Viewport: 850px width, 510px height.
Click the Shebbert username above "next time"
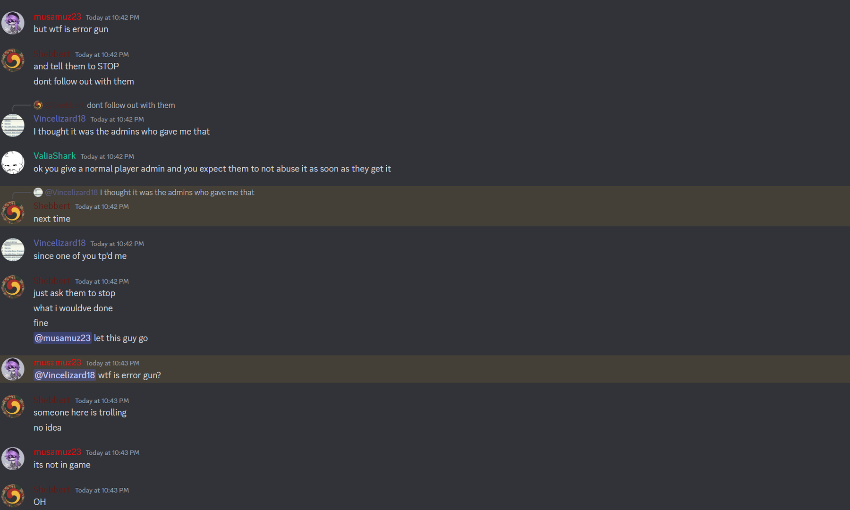[52, 206]
